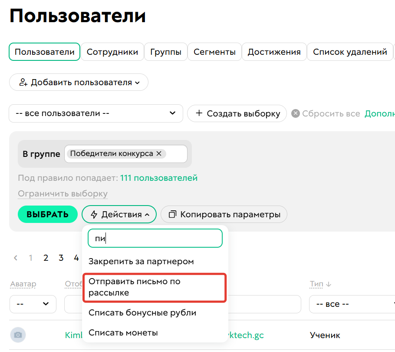Switch to the Сотрудники tab
Viewport: 395px width, 352px height.
click(112, 51)
